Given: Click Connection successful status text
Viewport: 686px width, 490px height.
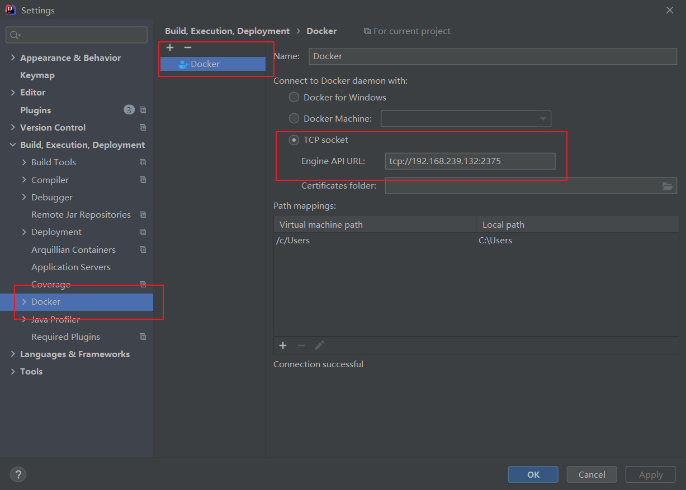Looking at the screenshot, I should coord(318,364).
